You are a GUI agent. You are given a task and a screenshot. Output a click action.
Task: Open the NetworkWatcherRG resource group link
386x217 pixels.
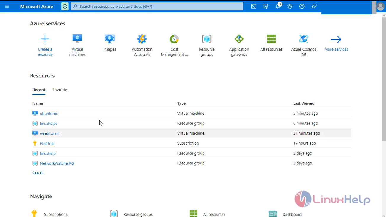[x=57, y=163]
